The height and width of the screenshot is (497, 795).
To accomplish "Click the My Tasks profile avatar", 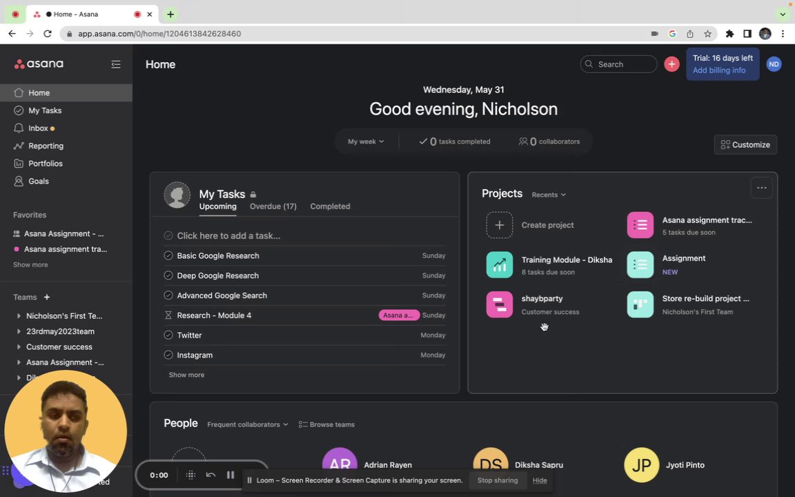I will 177,195.
